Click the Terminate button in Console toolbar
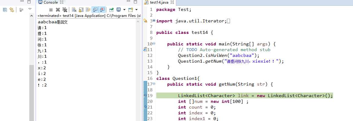 [51, 10]
